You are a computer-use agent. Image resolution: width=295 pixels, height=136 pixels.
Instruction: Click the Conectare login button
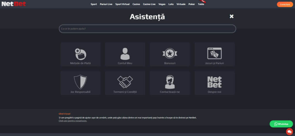pyautogui.click(x=285, y=4)
